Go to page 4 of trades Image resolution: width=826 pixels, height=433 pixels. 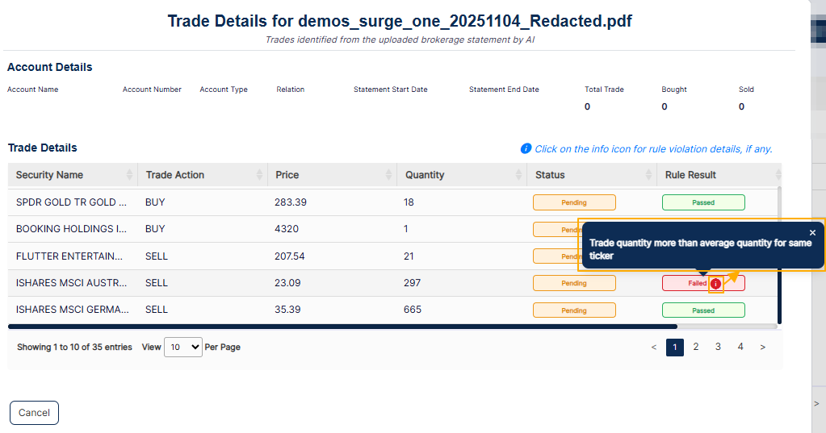[740, 347]
